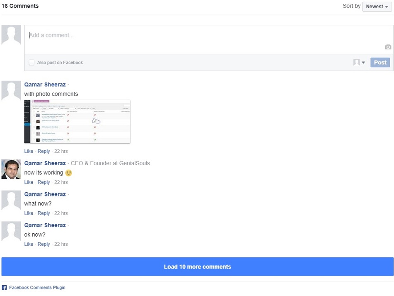This screenshot has width=394, height=296.
Task: Click the blank avatar beside comment box
Action: pos(11,35)
